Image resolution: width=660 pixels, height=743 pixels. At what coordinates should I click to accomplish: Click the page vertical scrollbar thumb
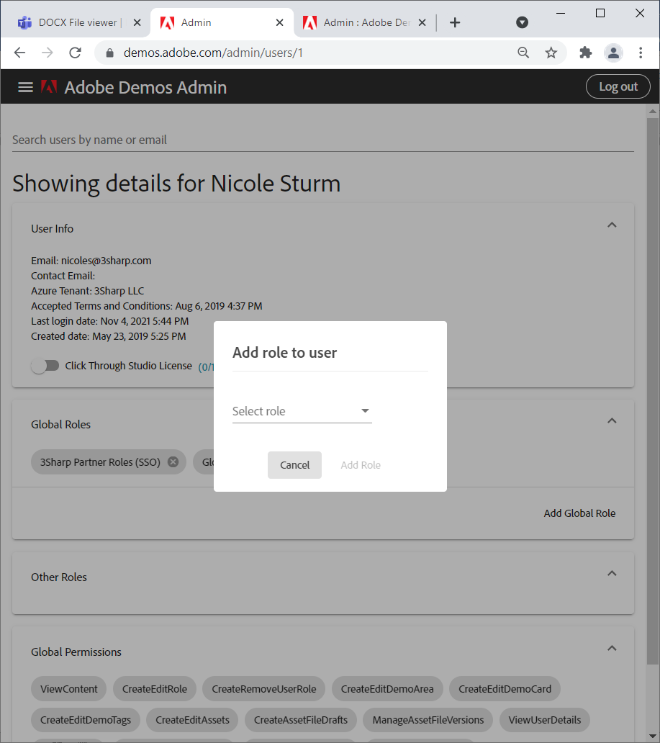pos(653,391)
